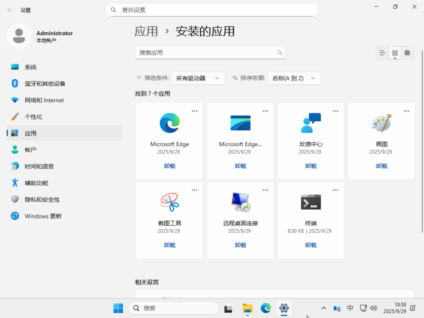
Task: Open the 筛选条件 所有驱动器 dropdown
Action: (x=198, y=78)
